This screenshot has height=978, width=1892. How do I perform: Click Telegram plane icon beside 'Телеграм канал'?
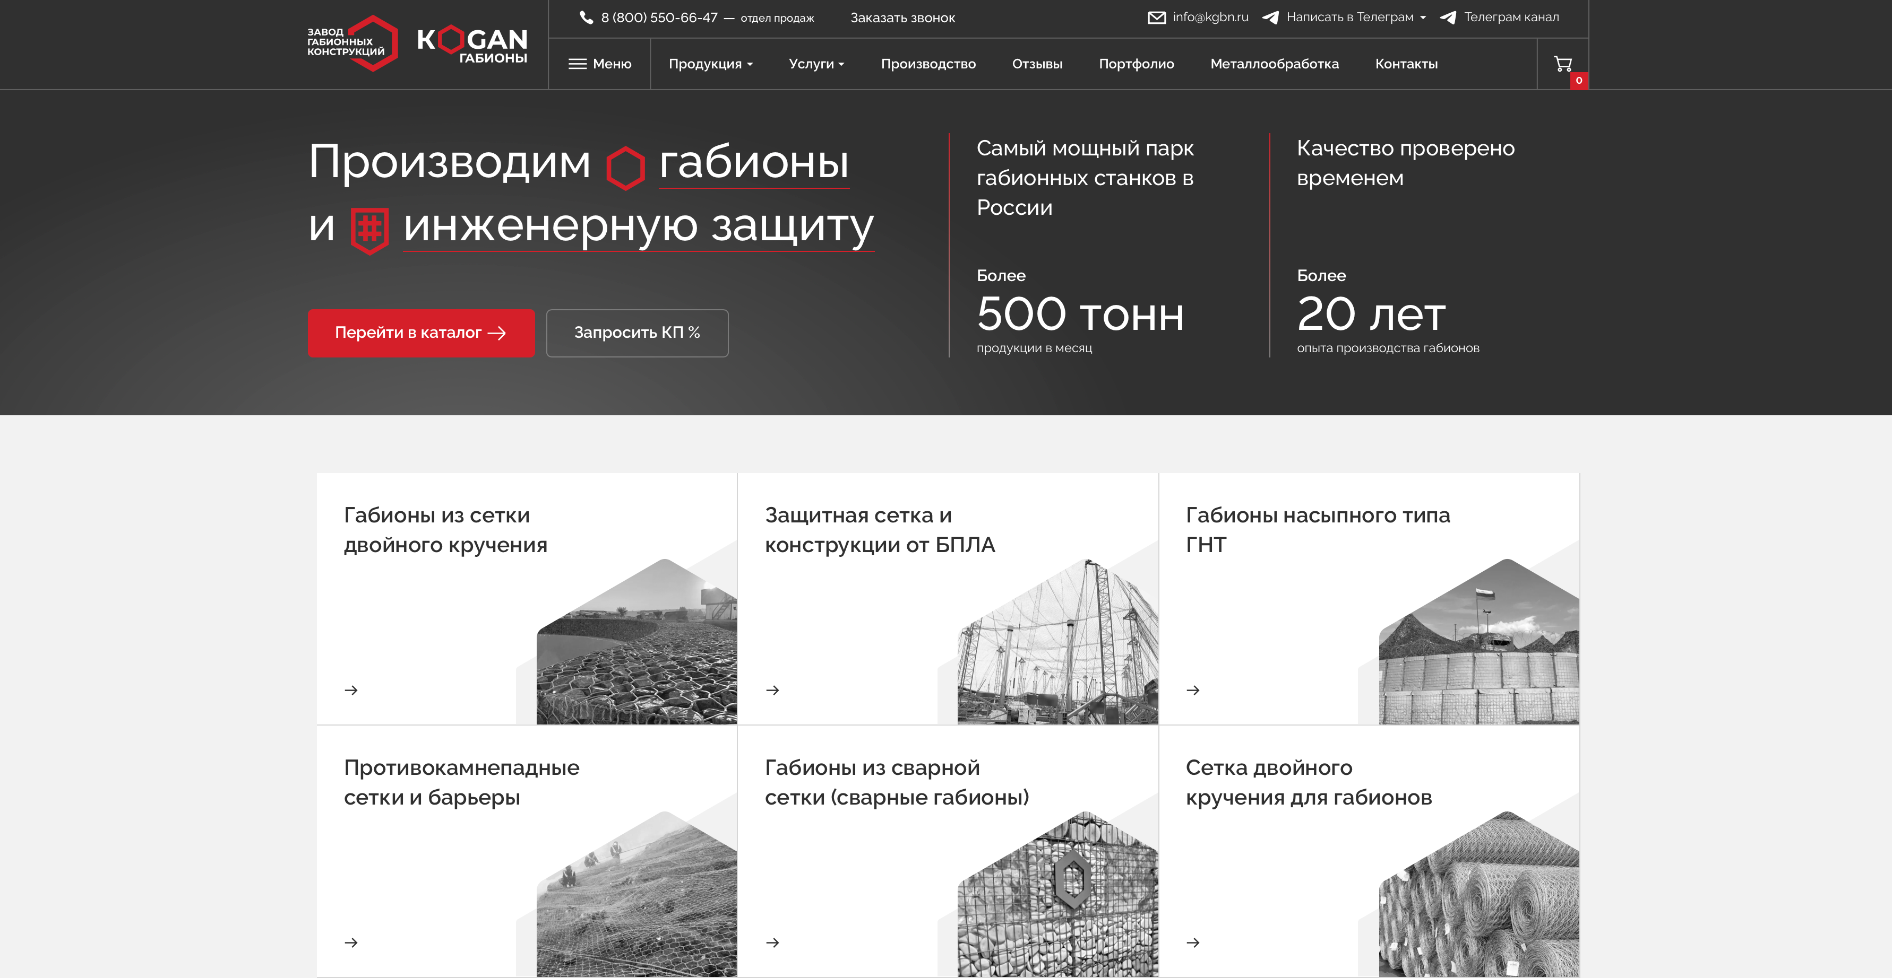[1448, 18]
